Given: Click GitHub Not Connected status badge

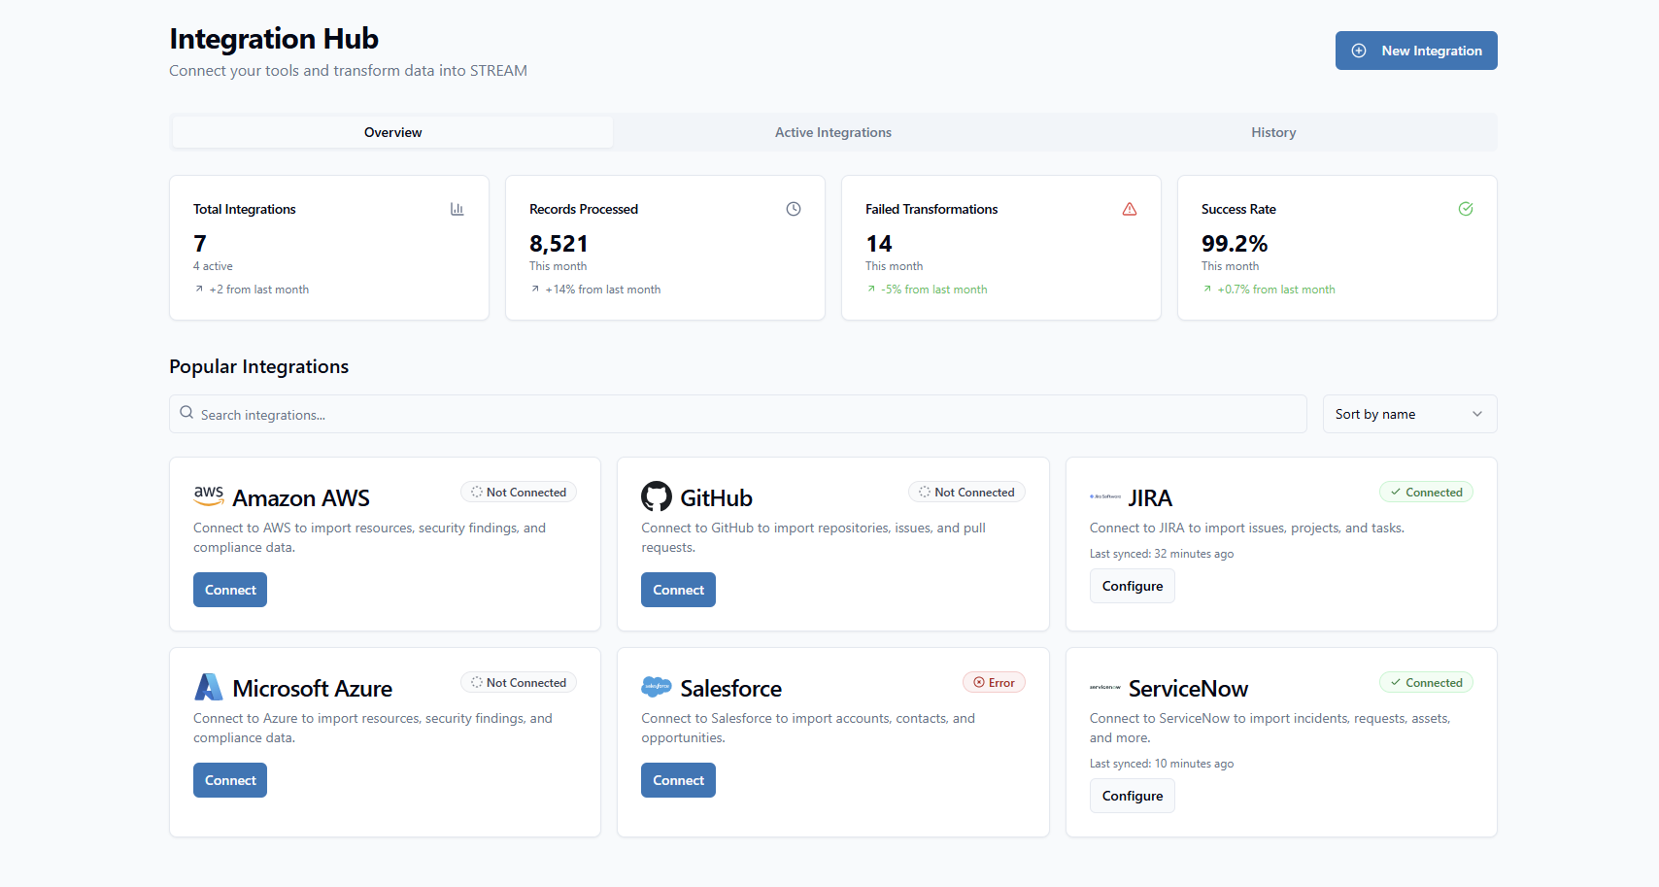Looking at the screenshot, I should [966, 493].
